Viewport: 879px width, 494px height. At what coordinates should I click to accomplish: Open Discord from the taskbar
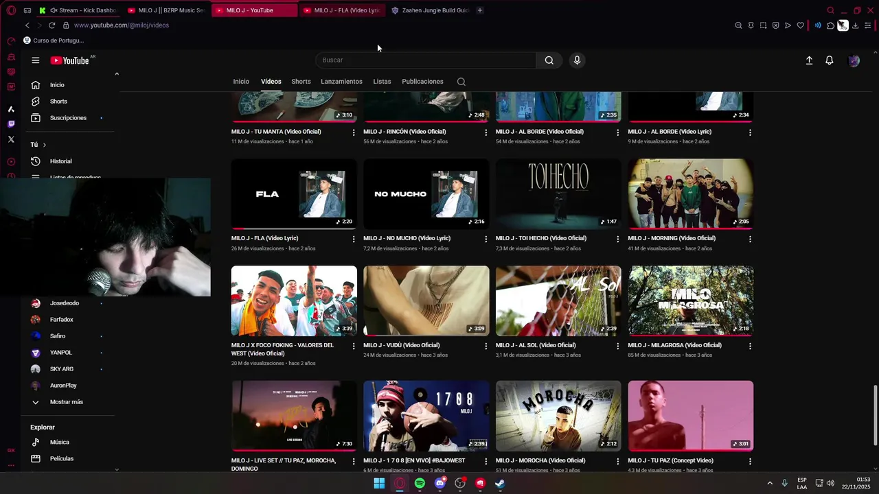[x=440, y=483]
